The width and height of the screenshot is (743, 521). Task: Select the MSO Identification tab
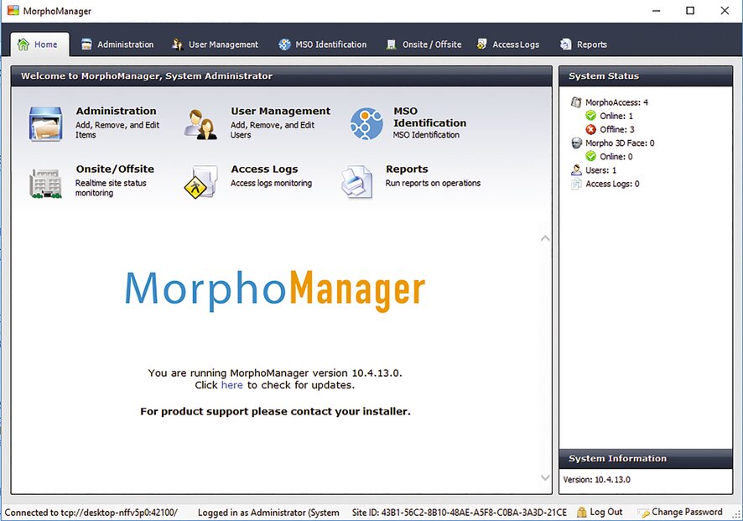click(x=323, y=44)
